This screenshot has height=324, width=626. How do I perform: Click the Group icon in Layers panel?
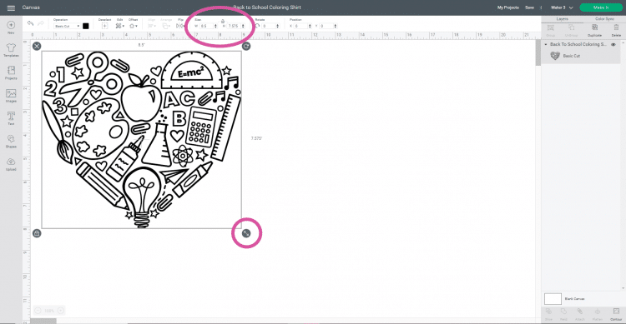[x=551, y=27]
